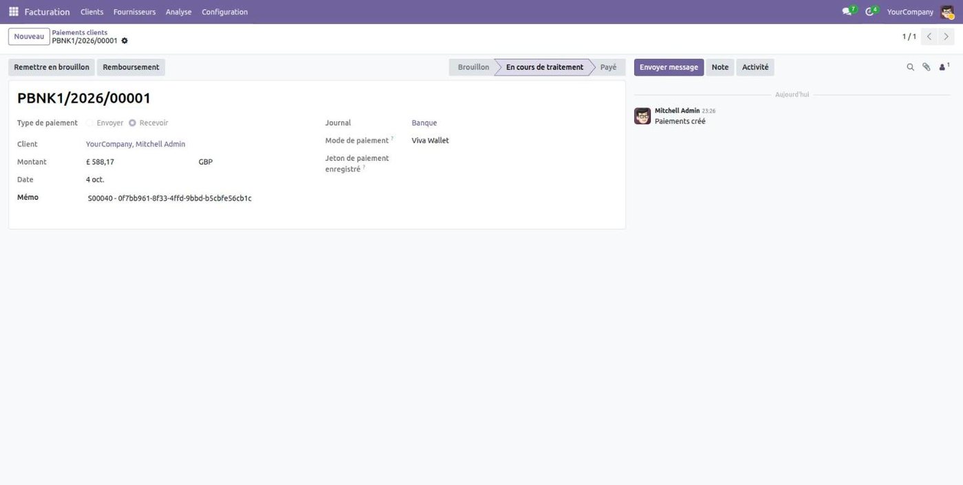Click the GBP currency value
The width and height of the screenshot is (963, 485).
pos(206,162)
